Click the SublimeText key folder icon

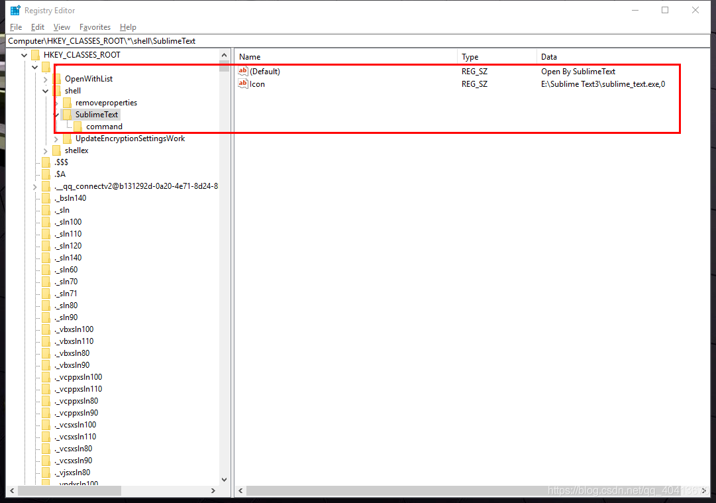[67, 115]
